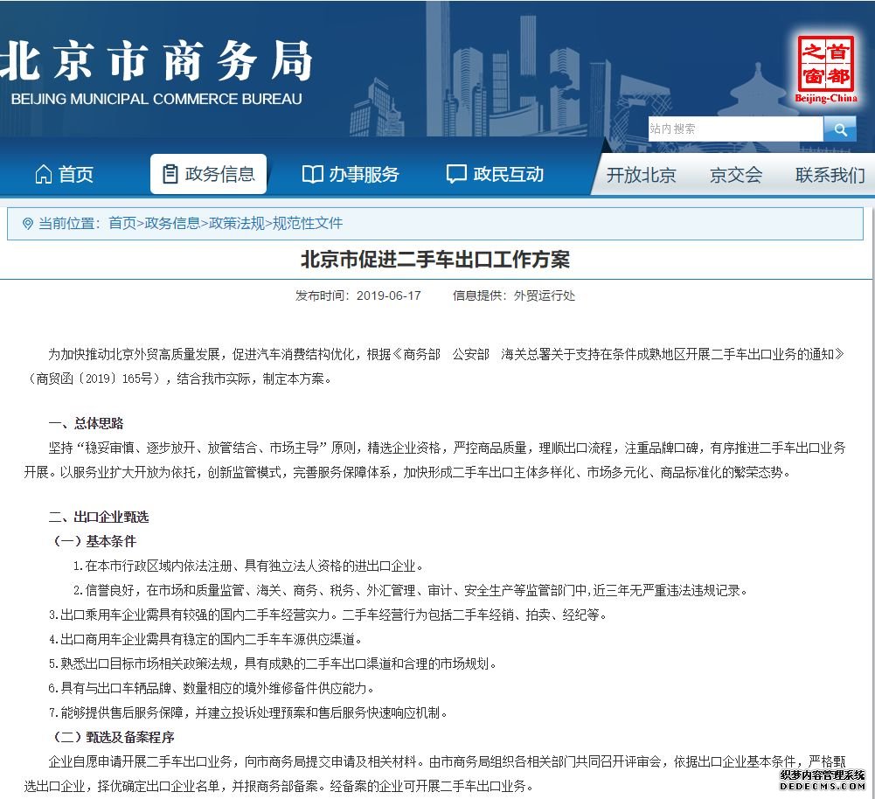This screenshot has height=799, width=875.
Task: Follow the 规范性文件 breadcrumb link
Action: tap(308, 223)
